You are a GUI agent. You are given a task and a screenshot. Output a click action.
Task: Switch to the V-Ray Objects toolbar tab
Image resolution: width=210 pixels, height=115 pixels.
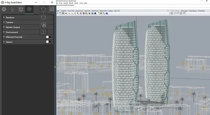click(193, 11)
